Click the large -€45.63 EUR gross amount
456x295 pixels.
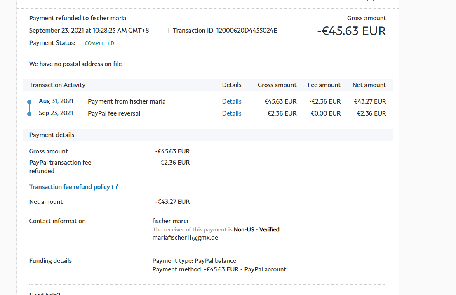(x=351, y=31)
